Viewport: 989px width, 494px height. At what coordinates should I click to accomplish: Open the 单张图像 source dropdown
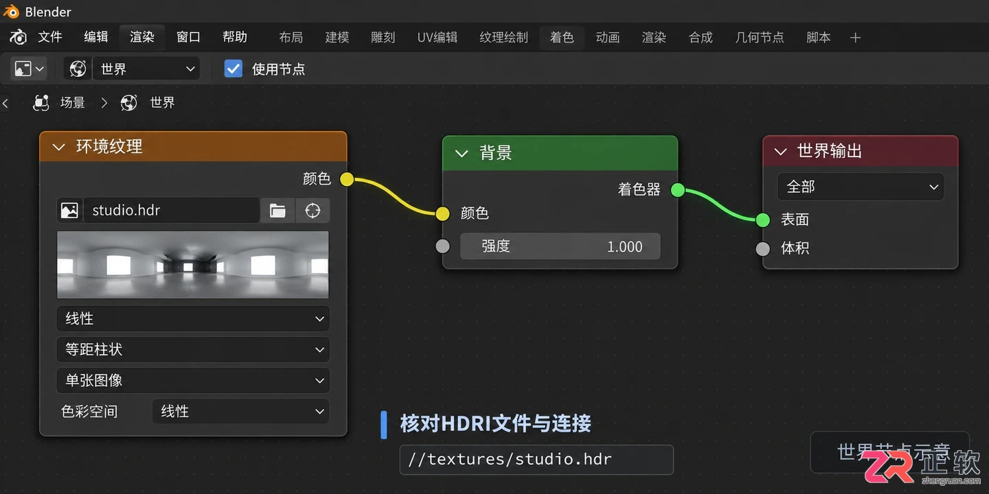pyautogui.click(x=193, y=380)
